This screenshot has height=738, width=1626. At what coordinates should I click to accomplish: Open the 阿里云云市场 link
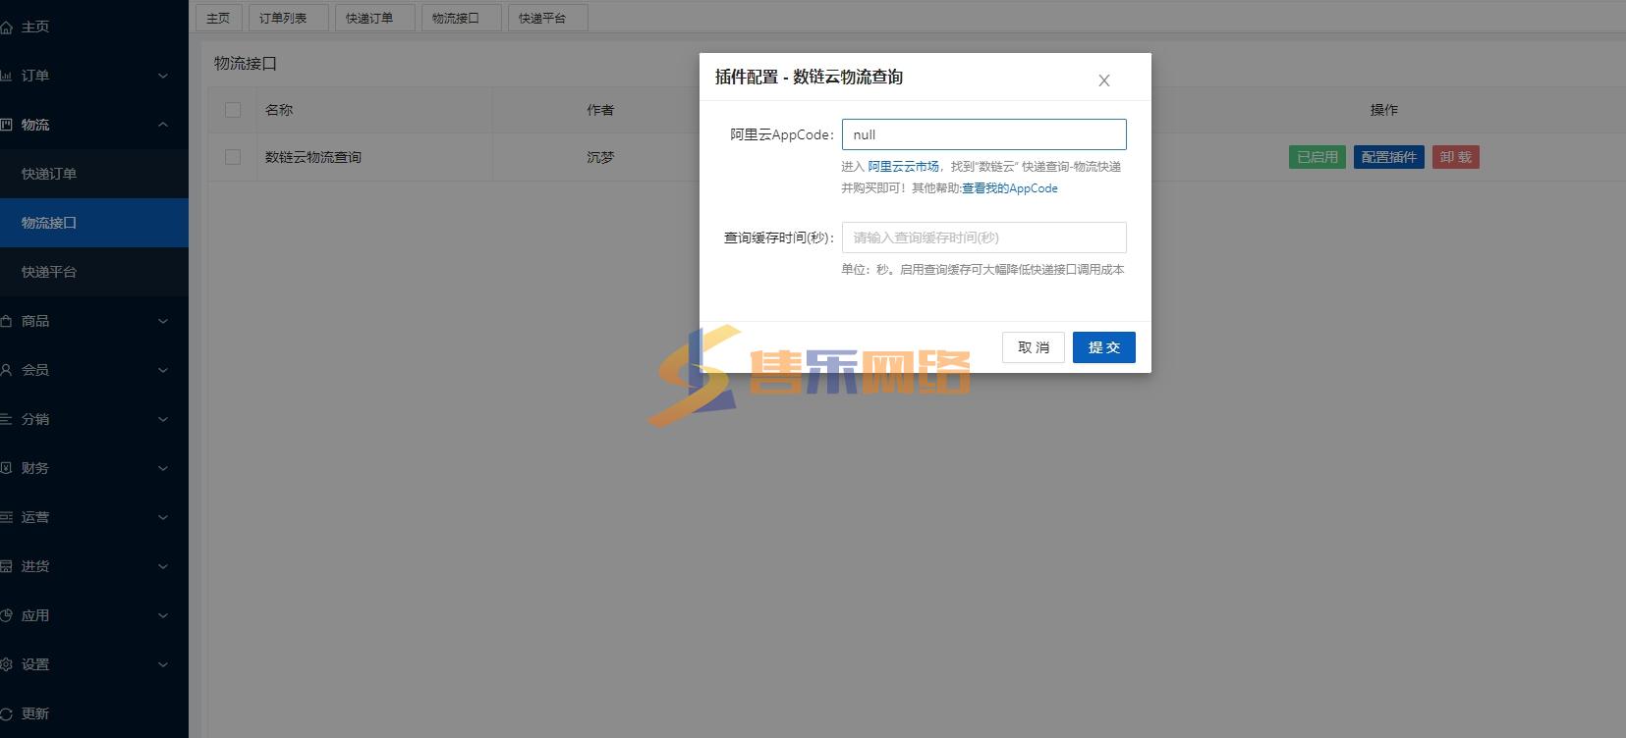pos(903,167)
